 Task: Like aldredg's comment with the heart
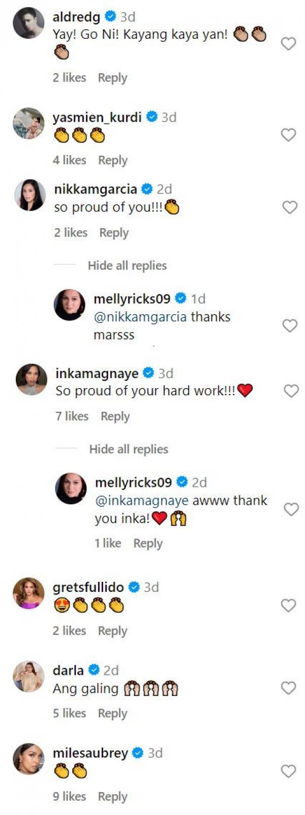click(288, 44)
